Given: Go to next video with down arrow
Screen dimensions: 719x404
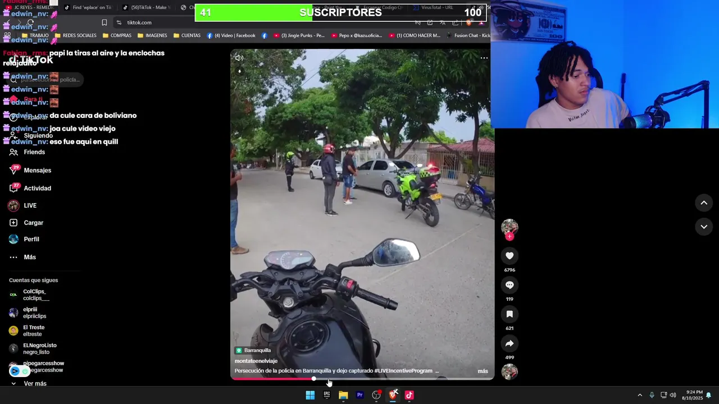Looking at the screenshot, I should pyautogui.click(x=704, y=227).
